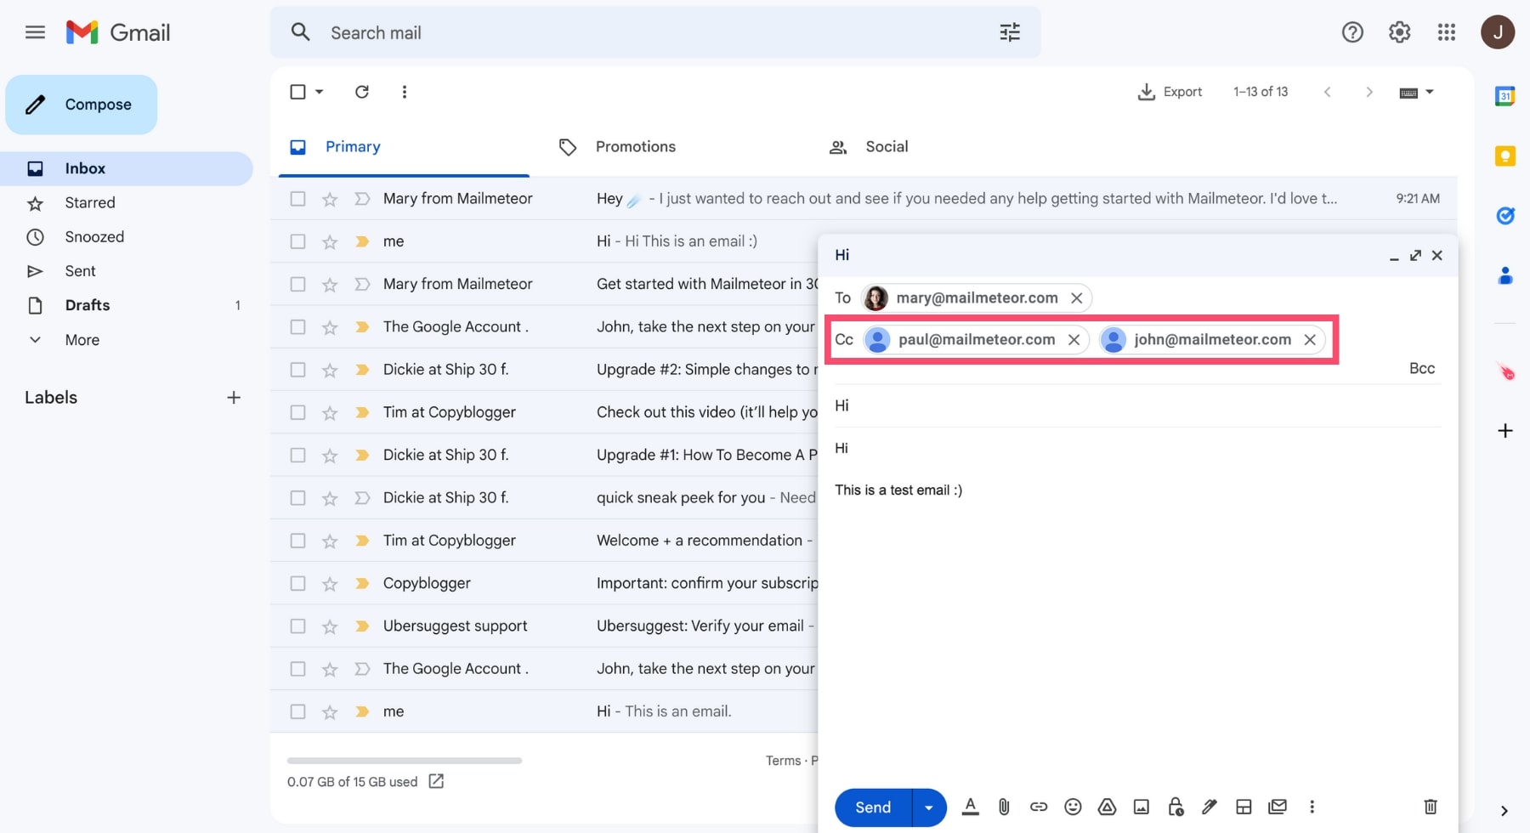Open the Send button's options dropdown
This screenshot has width=1530, height=833.
pos(928,807)
